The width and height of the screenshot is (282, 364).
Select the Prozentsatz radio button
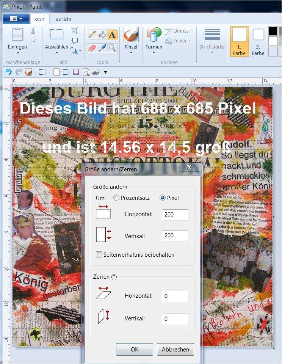pos(117,198)
